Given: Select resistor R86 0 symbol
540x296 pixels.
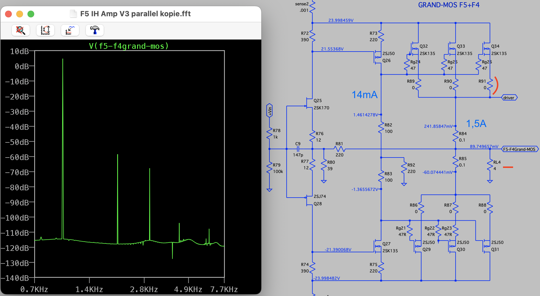Looking at the screenshot, I should coord(421,208).
